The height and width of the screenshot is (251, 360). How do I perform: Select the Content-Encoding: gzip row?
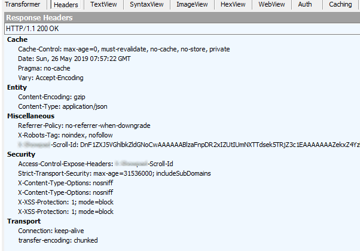51,97
